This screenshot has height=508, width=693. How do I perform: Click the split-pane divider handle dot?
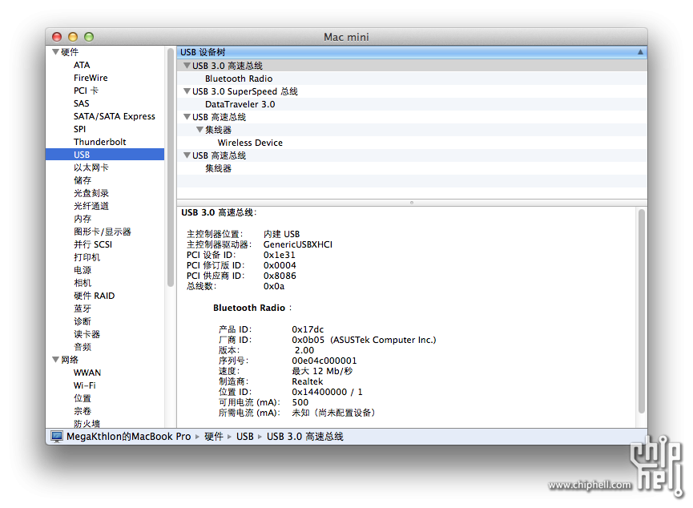tap(412, 203)
